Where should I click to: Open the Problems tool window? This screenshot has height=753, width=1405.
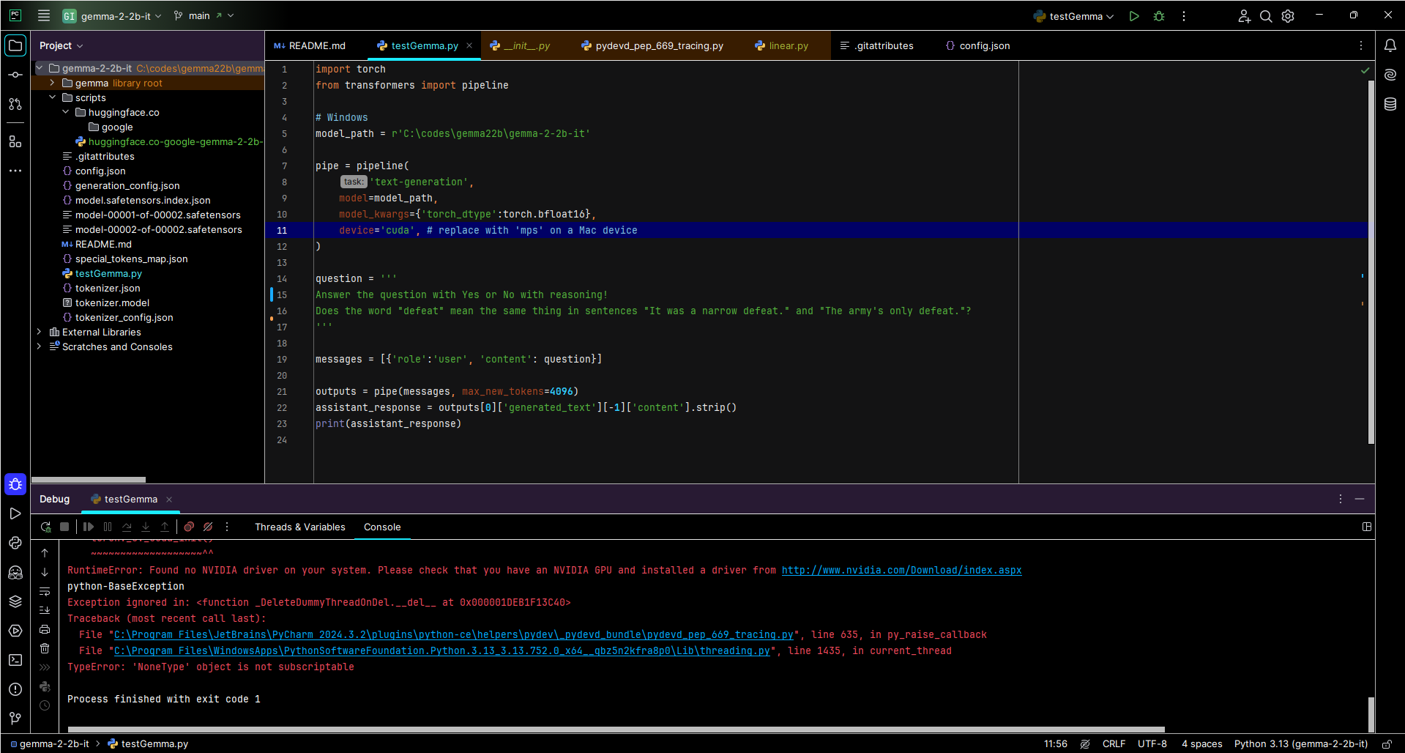tap(15, 689)
